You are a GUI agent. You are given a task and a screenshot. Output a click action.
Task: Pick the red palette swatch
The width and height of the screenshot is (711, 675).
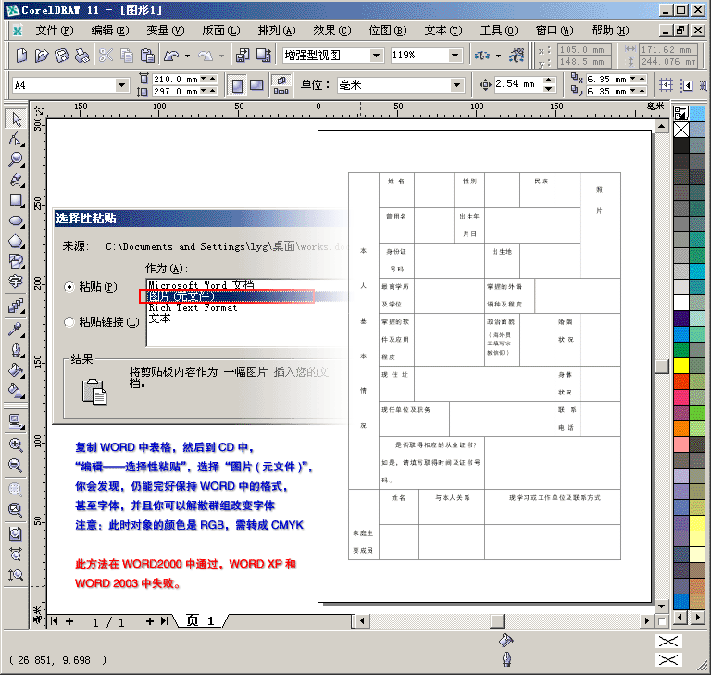coord(681,381)
